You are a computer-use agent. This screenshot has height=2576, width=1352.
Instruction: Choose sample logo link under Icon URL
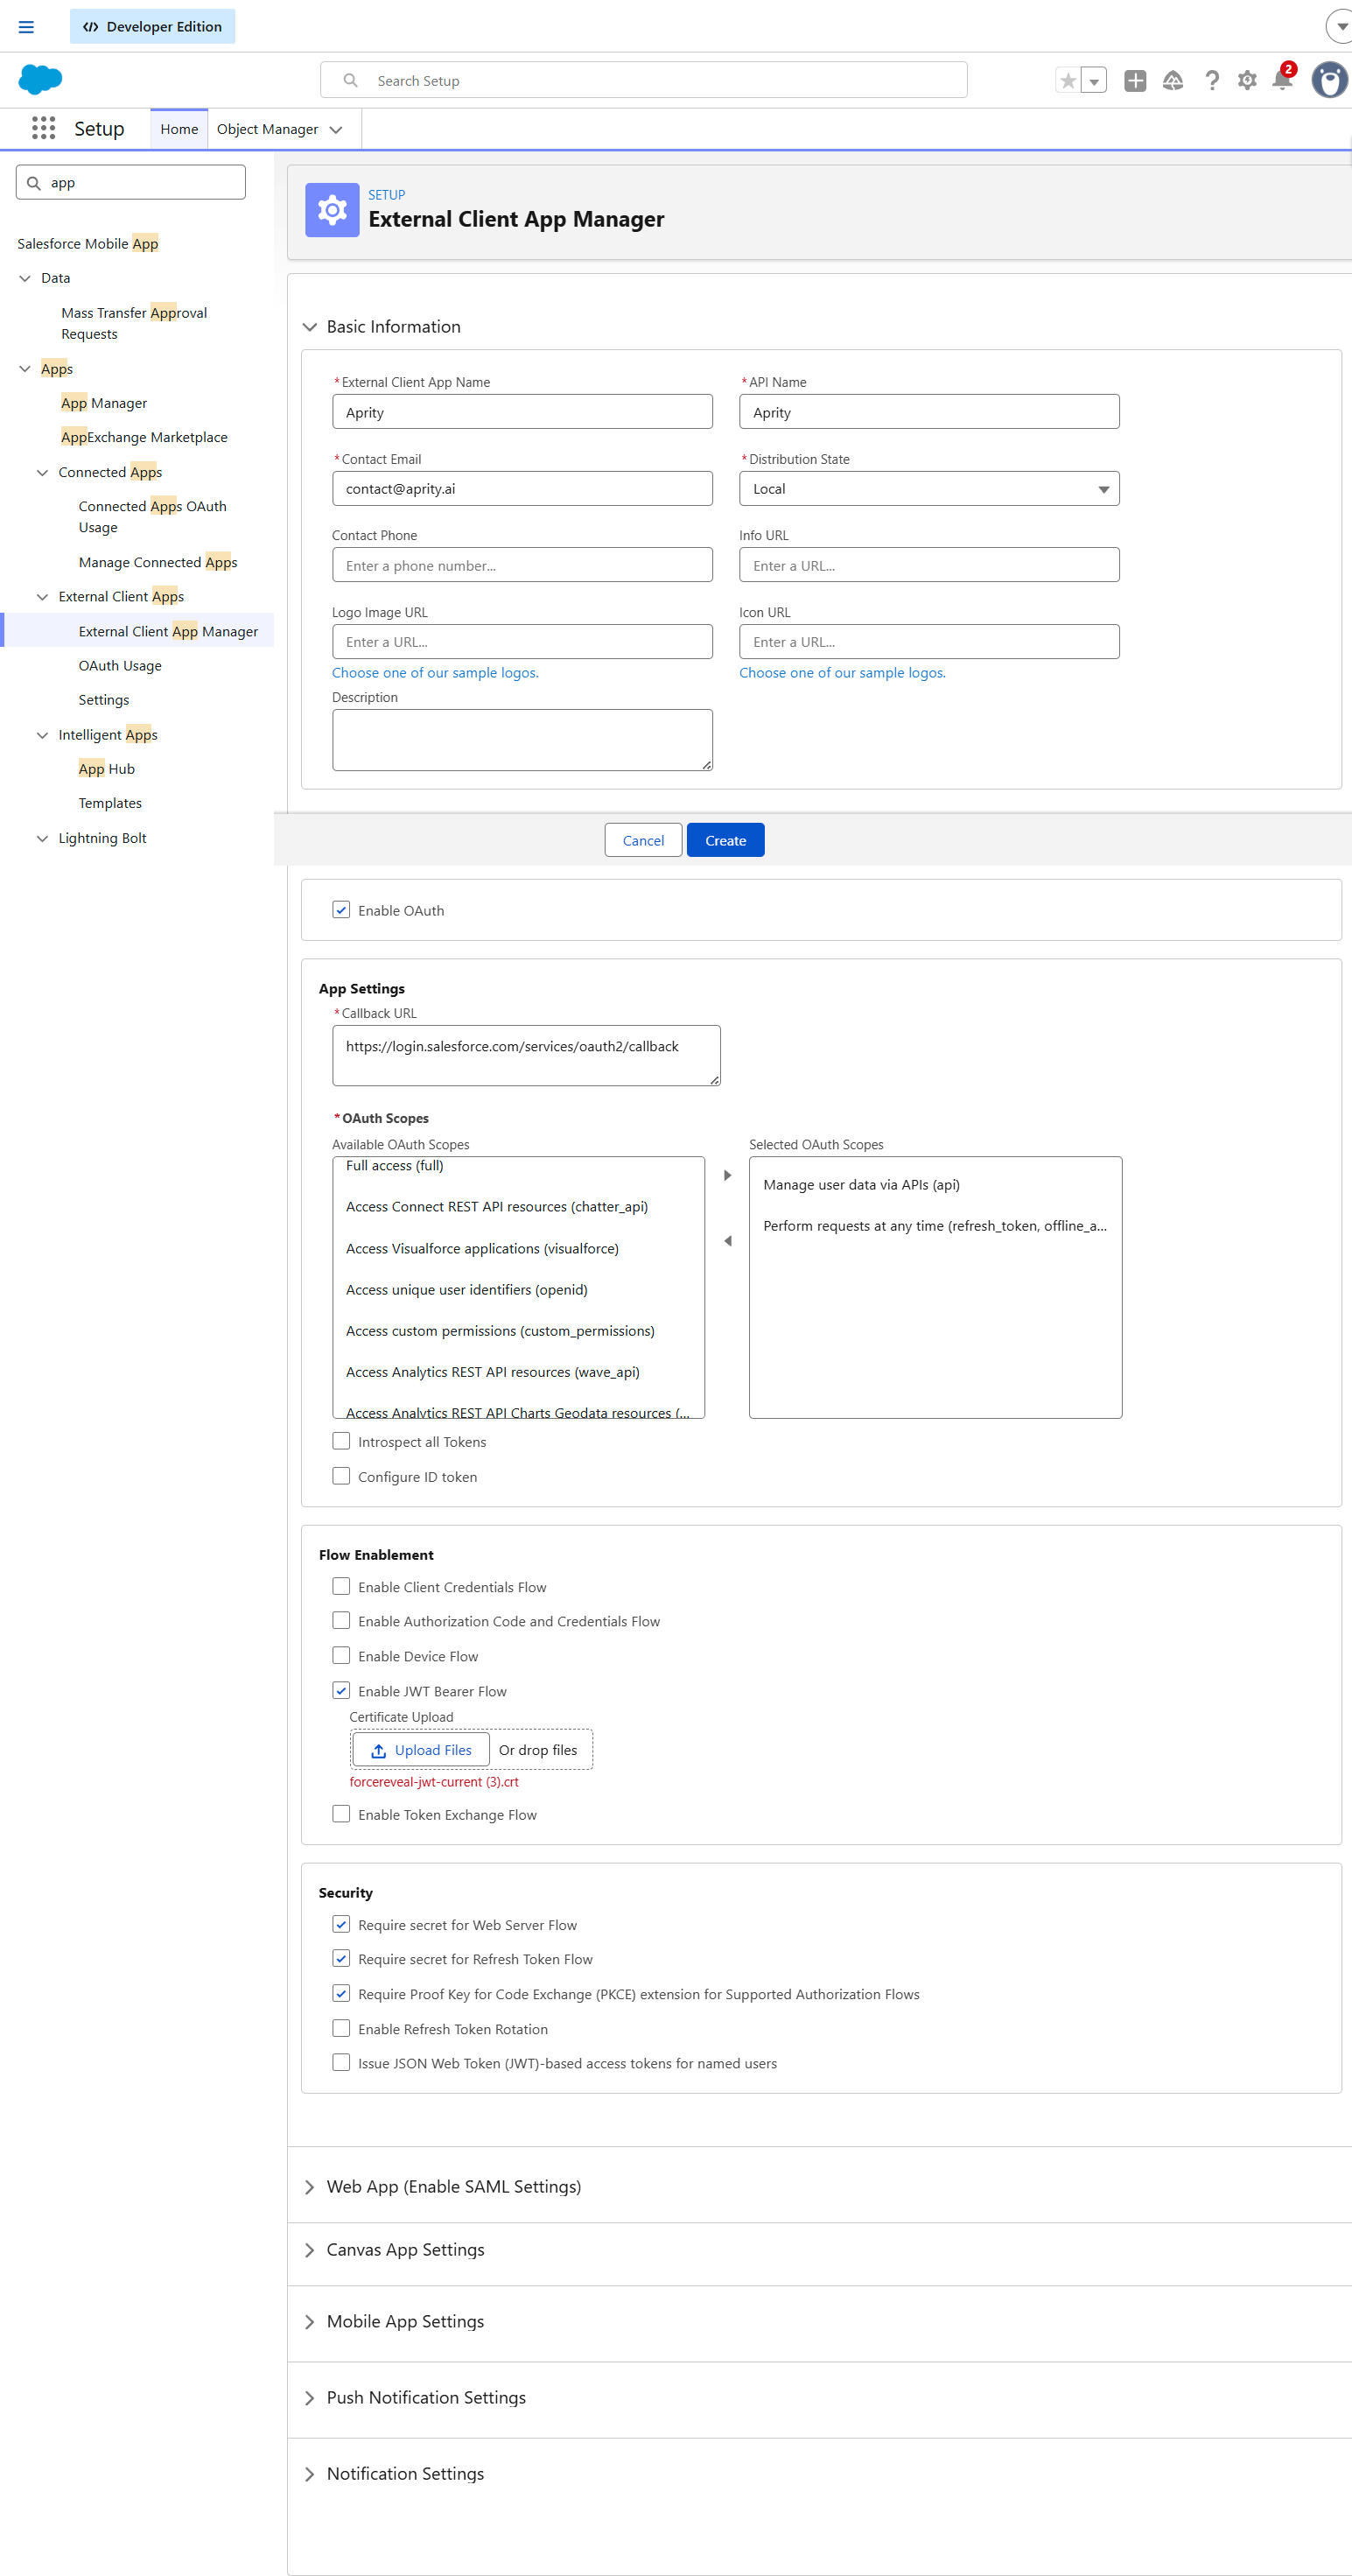tap(842, 674)
